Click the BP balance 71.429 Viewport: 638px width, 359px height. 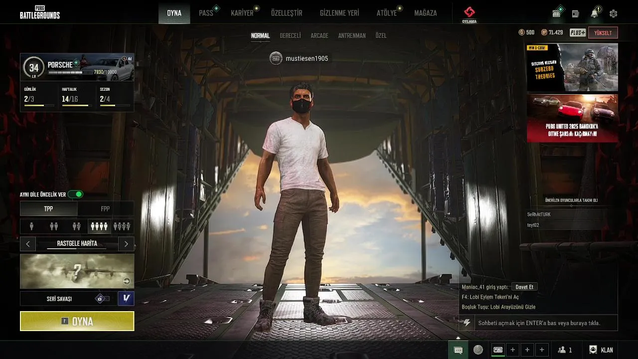tap(552, 32)
